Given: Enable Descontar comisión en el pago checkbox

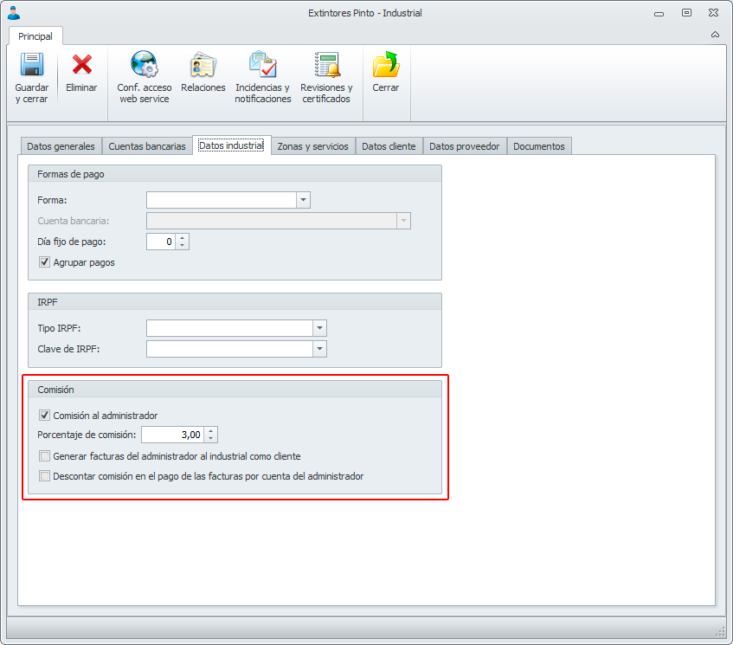Looking at the screenshot, I should click(x=44, y=475).
